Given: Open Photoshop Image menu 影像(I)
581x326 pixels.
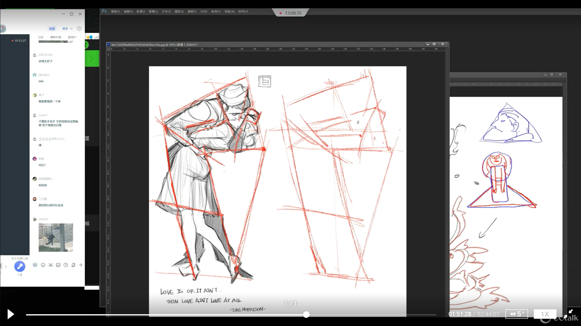Looking at the screenshot, I should [141, 11].
